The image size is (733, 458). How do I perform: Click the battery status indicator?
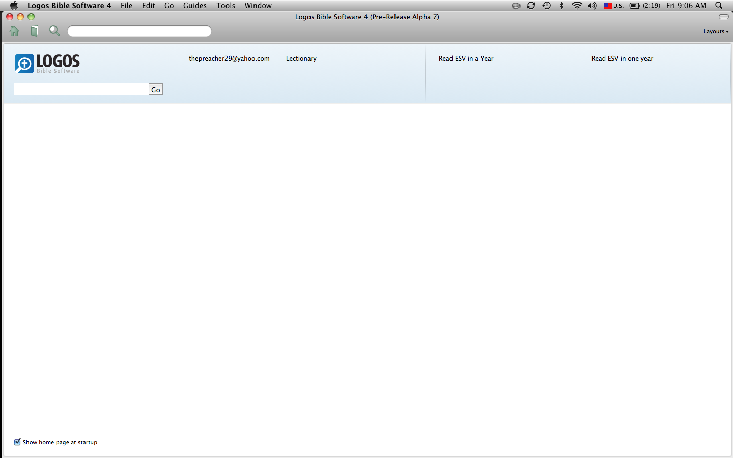coord(645,5)
